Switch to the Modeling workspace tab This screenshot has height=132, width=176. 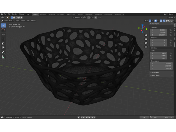[43, 14]
